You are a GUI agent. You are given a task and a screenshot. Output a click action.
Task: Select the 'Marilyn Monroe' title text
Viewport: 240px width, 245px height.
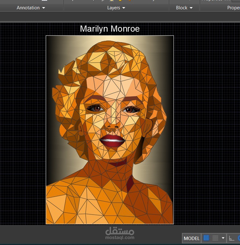tap(110, 29)
